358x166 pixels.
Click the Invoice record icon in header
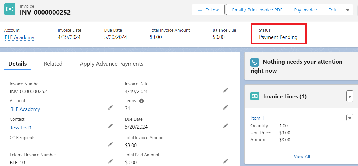click(10, 9)
